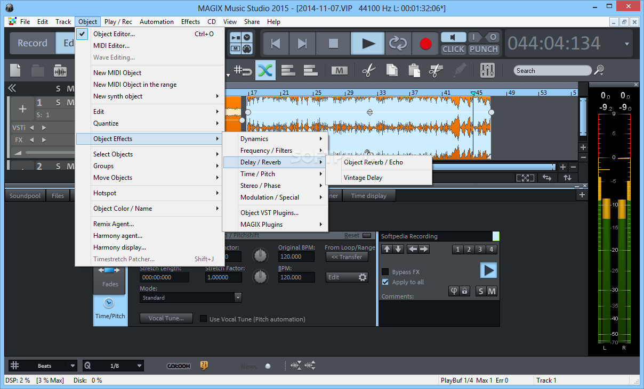The width and height of the screenshot is (644, 389).
Task: Open the Effects menu in menu bar
Action: click(x=190, y=22)
